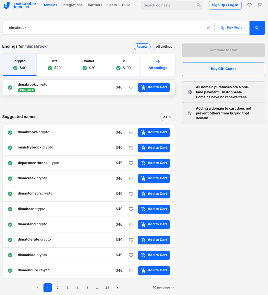Clear the dimabrook search with the X icon

[x=208, y=28]
